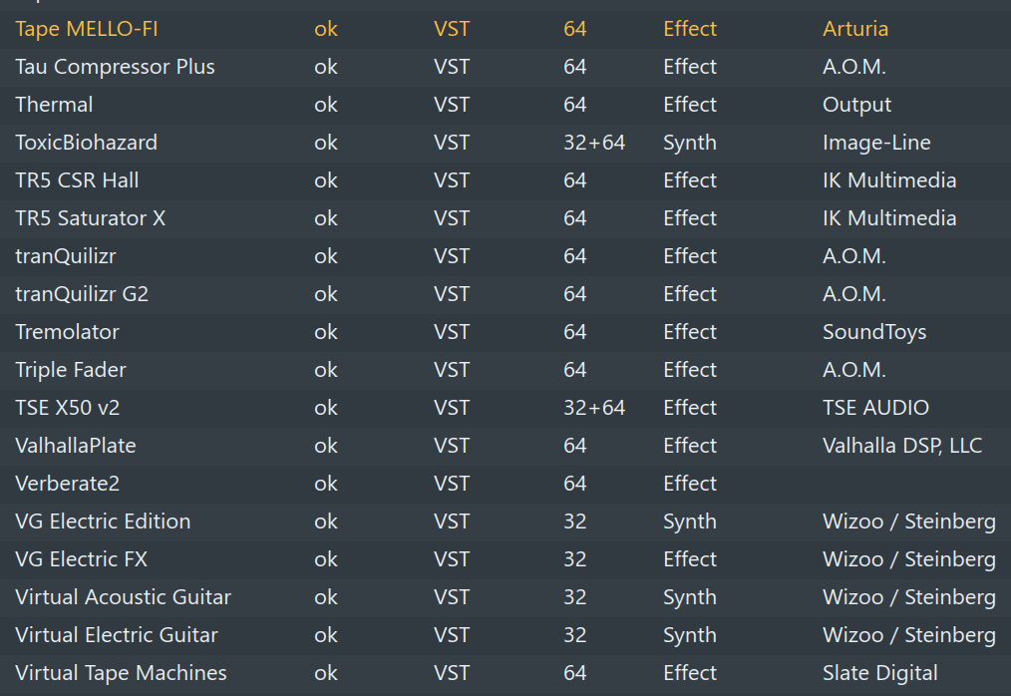Select the Tape MELLO-FI plugin row
This screenshot has width=1011, height=696.
tap(87, 29)
